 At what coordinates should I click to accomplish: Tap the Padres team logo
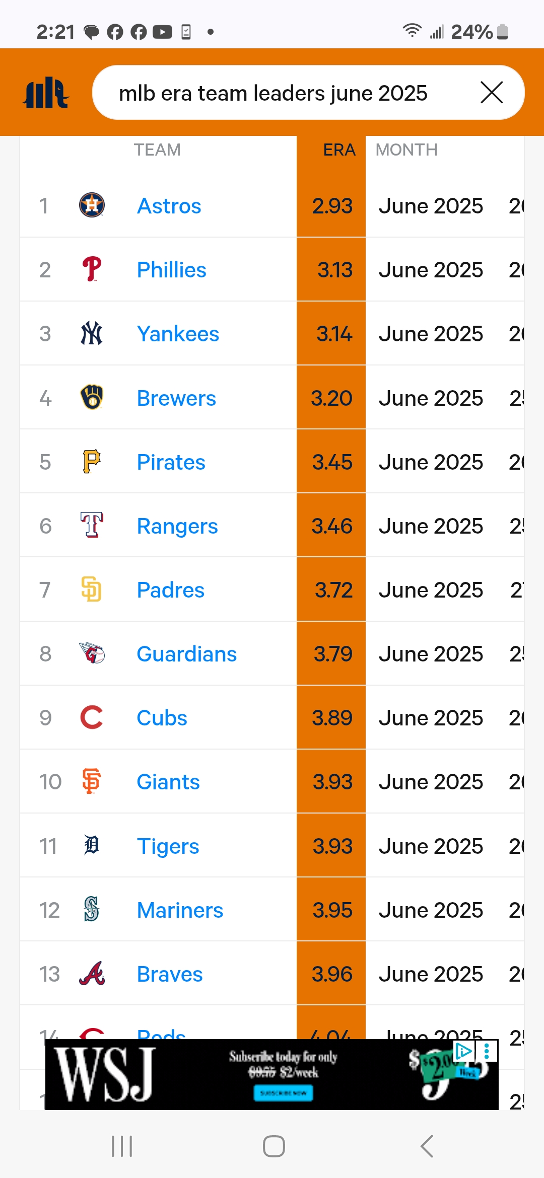coord(92,590)
